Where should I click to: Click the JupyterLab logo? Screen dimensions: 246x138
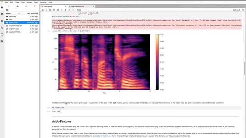coord(2,2)
